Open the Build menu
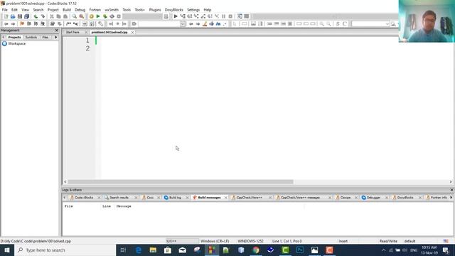This screenshot has width=455, height=256. pos(67,10)
